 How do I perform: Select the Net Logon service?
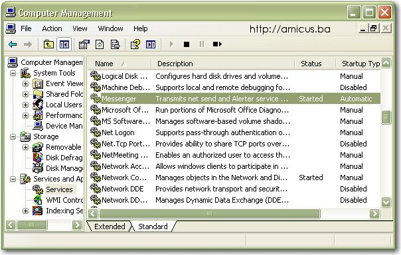234,132
